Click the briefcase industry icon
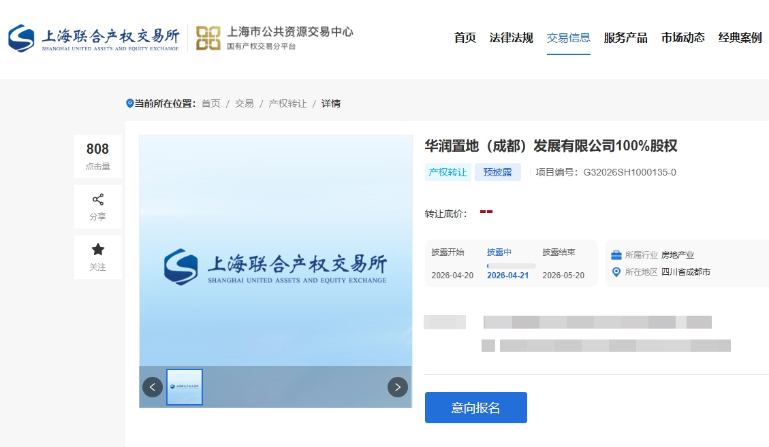Screen dimensions: 769x447 pyautogui.click(x=616, y=255)
